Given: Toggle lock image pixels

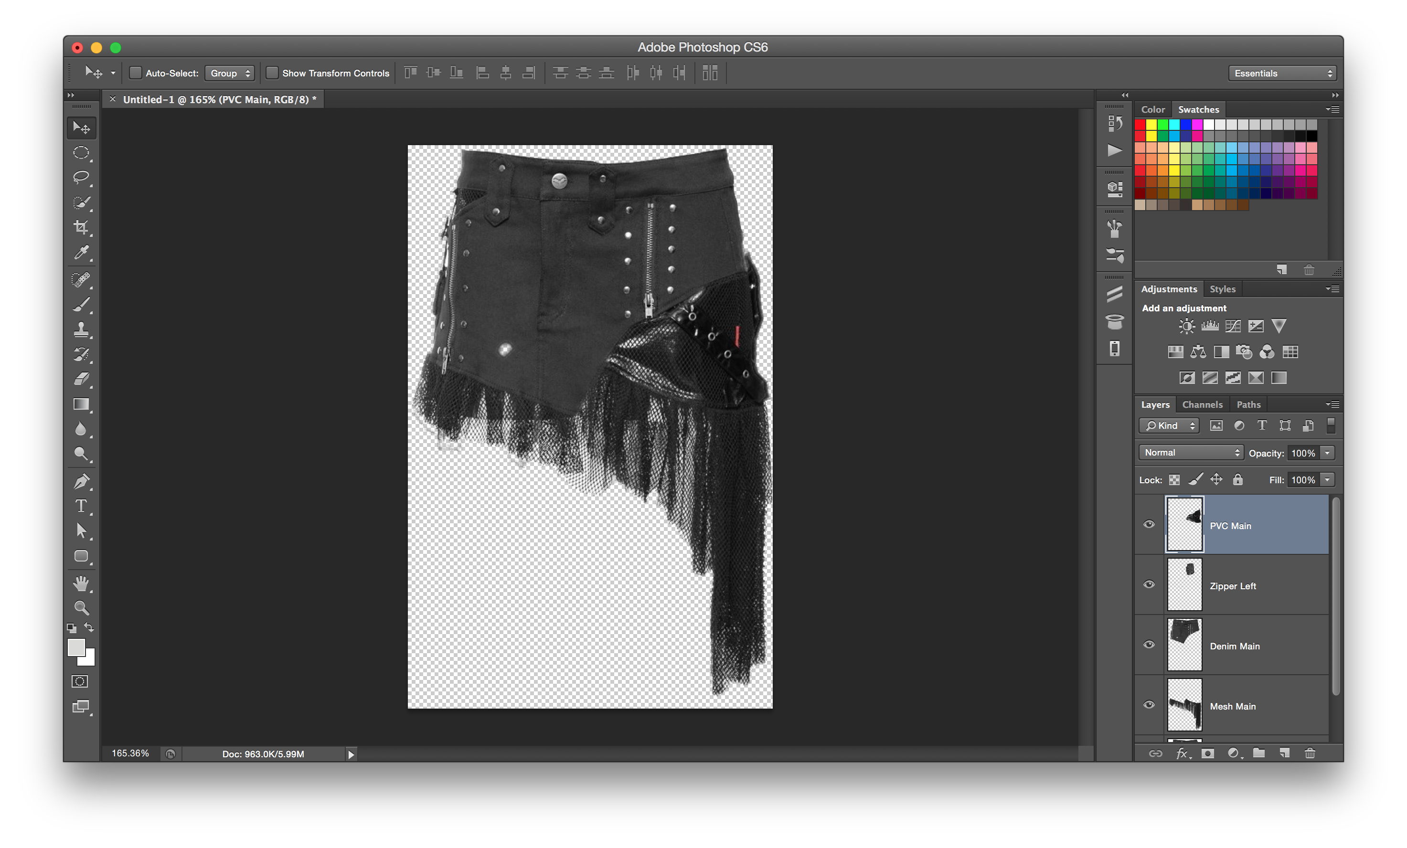Looking at the screenshot, I should tap(1196, 480).
